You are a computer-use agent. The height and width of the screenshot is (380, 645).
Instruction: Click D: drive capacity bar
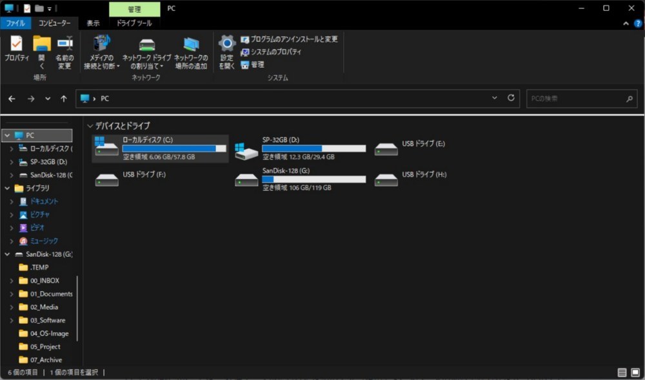[314, 148]
